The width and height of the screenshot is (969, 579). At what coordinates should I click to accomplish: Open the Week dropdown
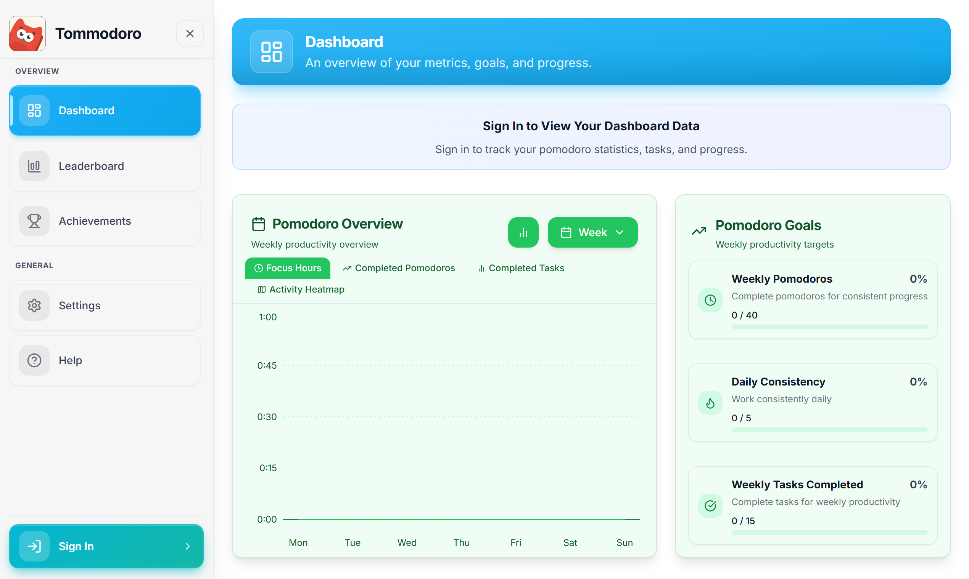592,232
